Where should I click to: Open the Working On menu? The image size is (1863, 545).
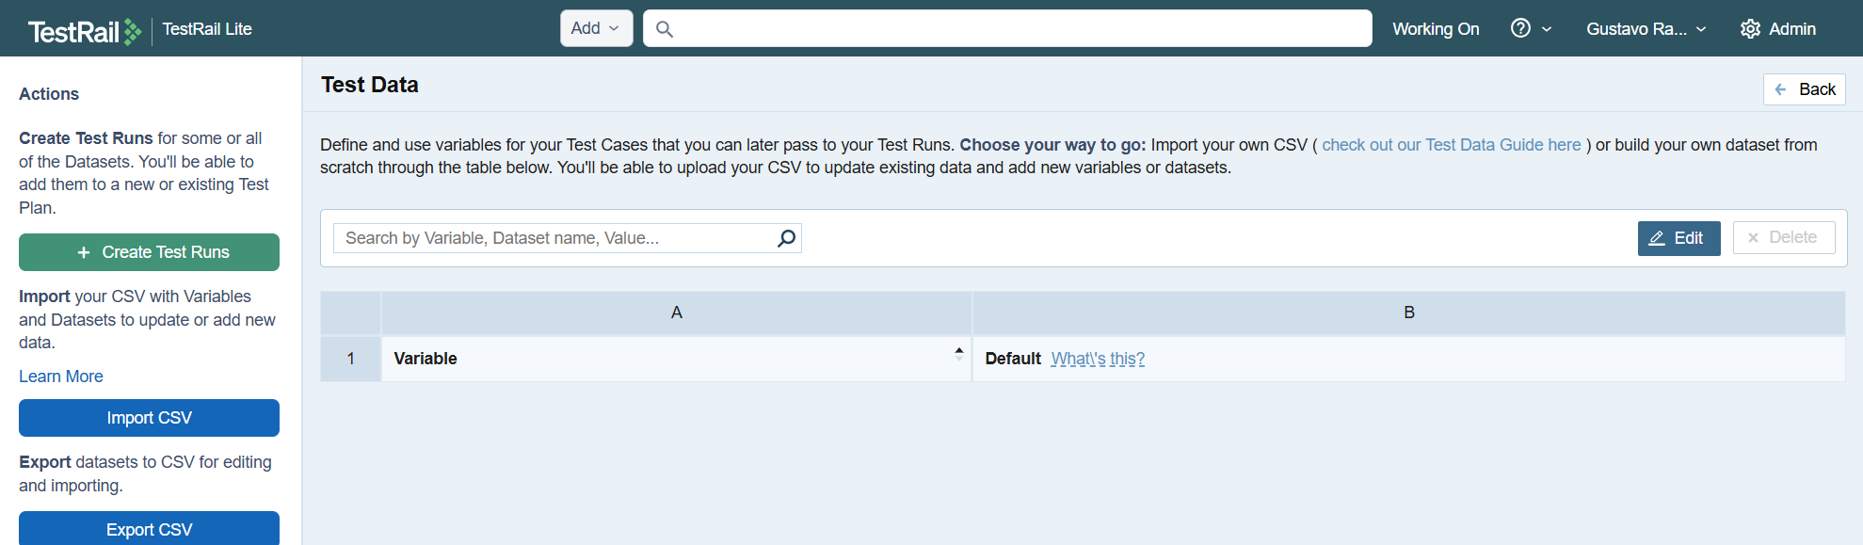(1436, 29)
